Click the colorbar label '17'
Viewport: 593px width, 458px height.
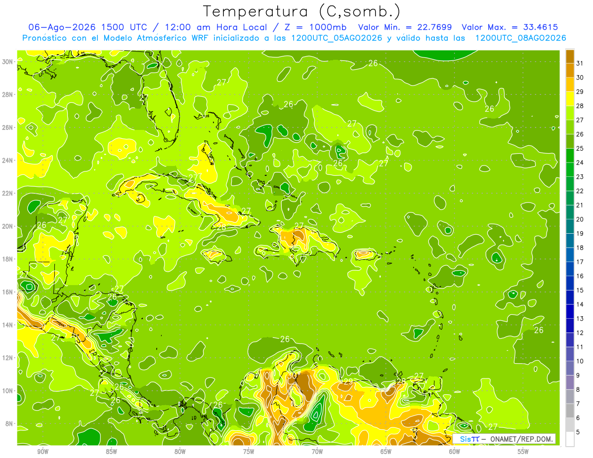(580, 262)
